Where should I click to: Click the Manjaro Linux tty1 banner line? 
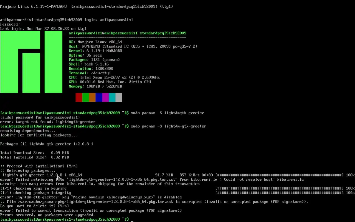click(x=87, y=6)
